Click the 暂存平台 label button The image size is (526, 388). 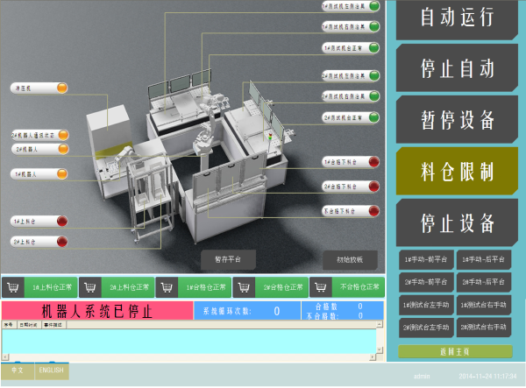[227, 259]
